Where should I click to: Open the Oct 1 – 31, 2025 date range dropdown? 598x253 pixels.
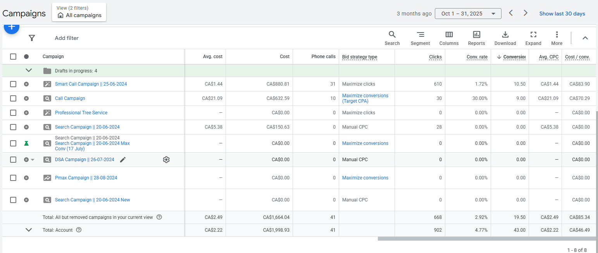[468, 14]
